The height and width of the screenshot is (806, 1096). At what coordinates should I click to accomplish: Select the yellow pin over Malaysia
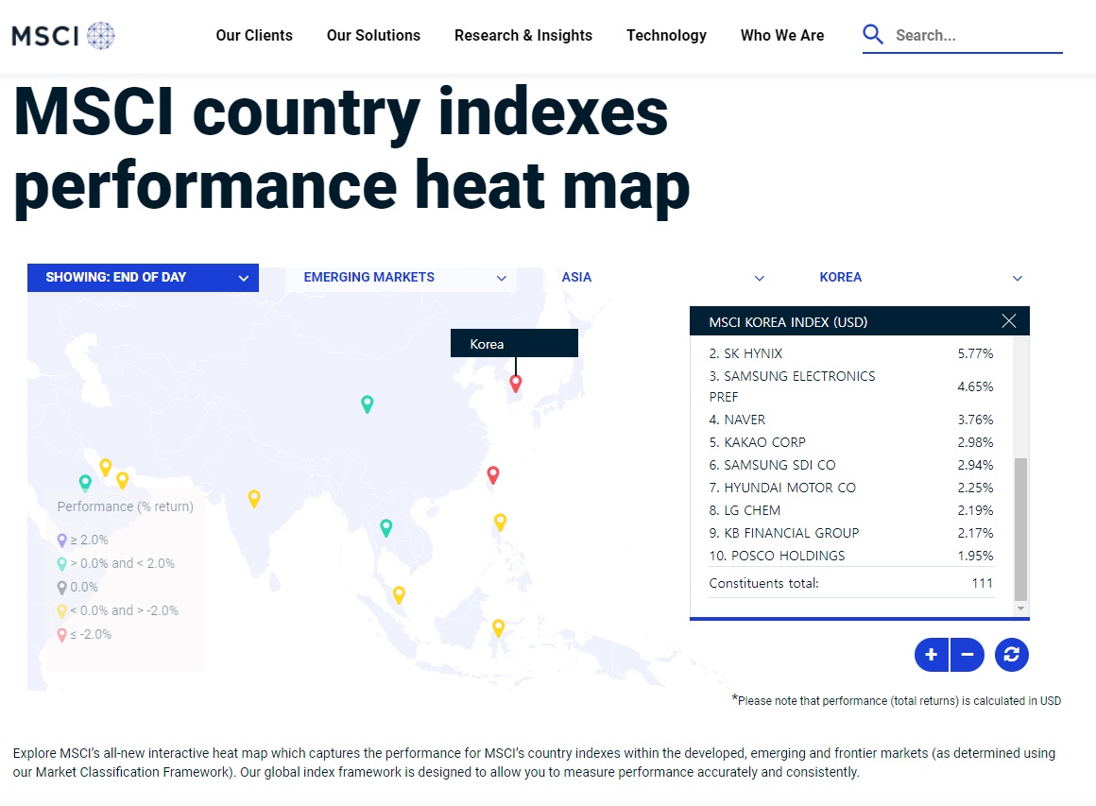399,595
